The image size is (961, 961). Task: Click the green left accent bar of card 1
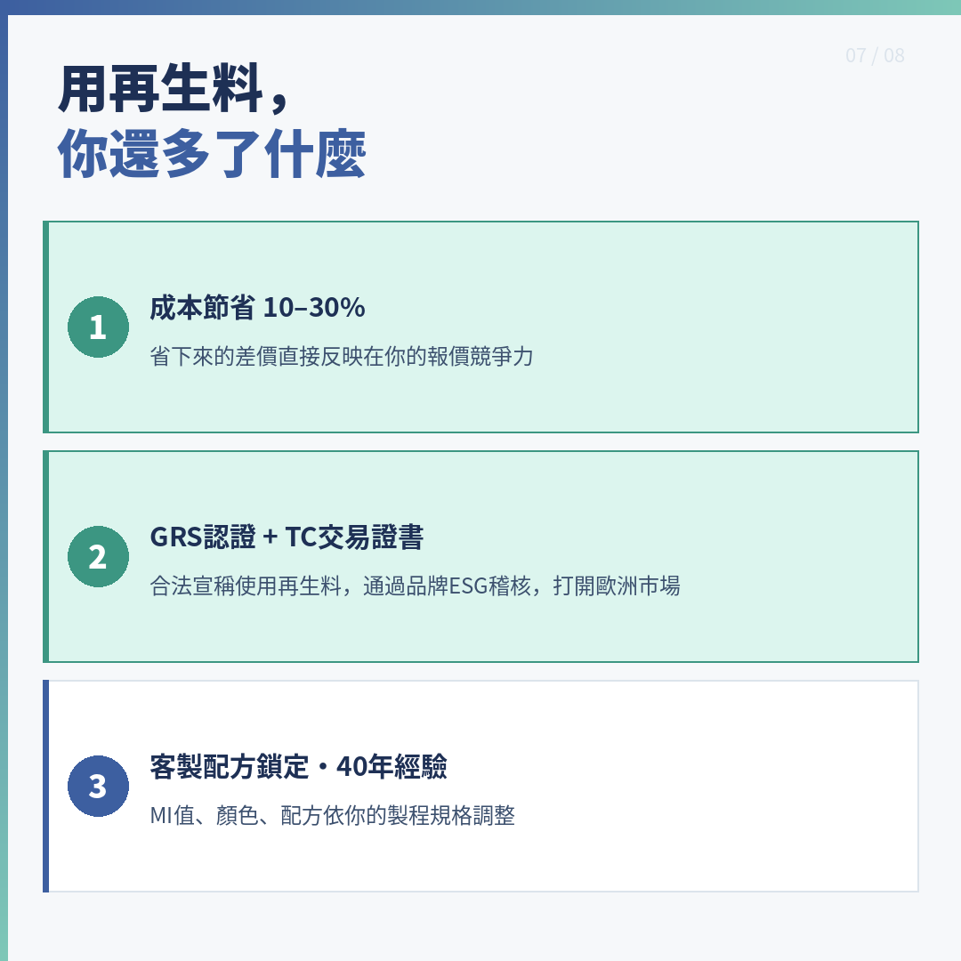coord(45,327)
